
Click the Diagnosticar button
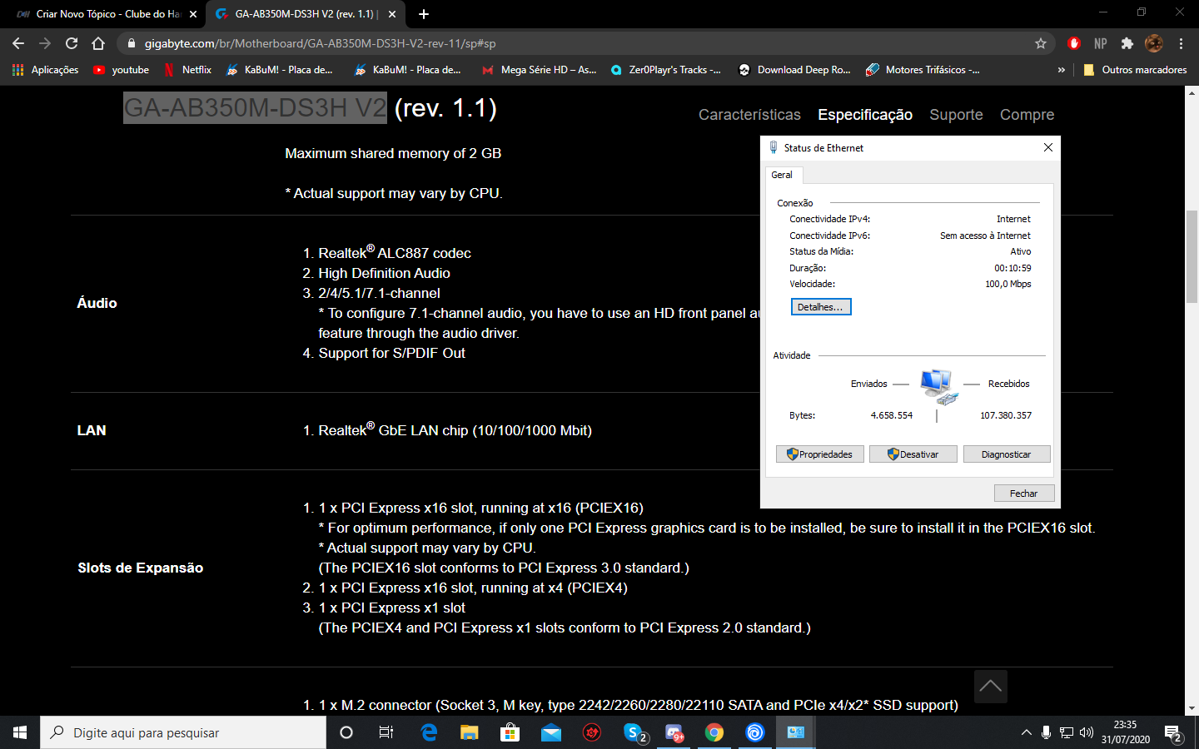[1006, 454]
